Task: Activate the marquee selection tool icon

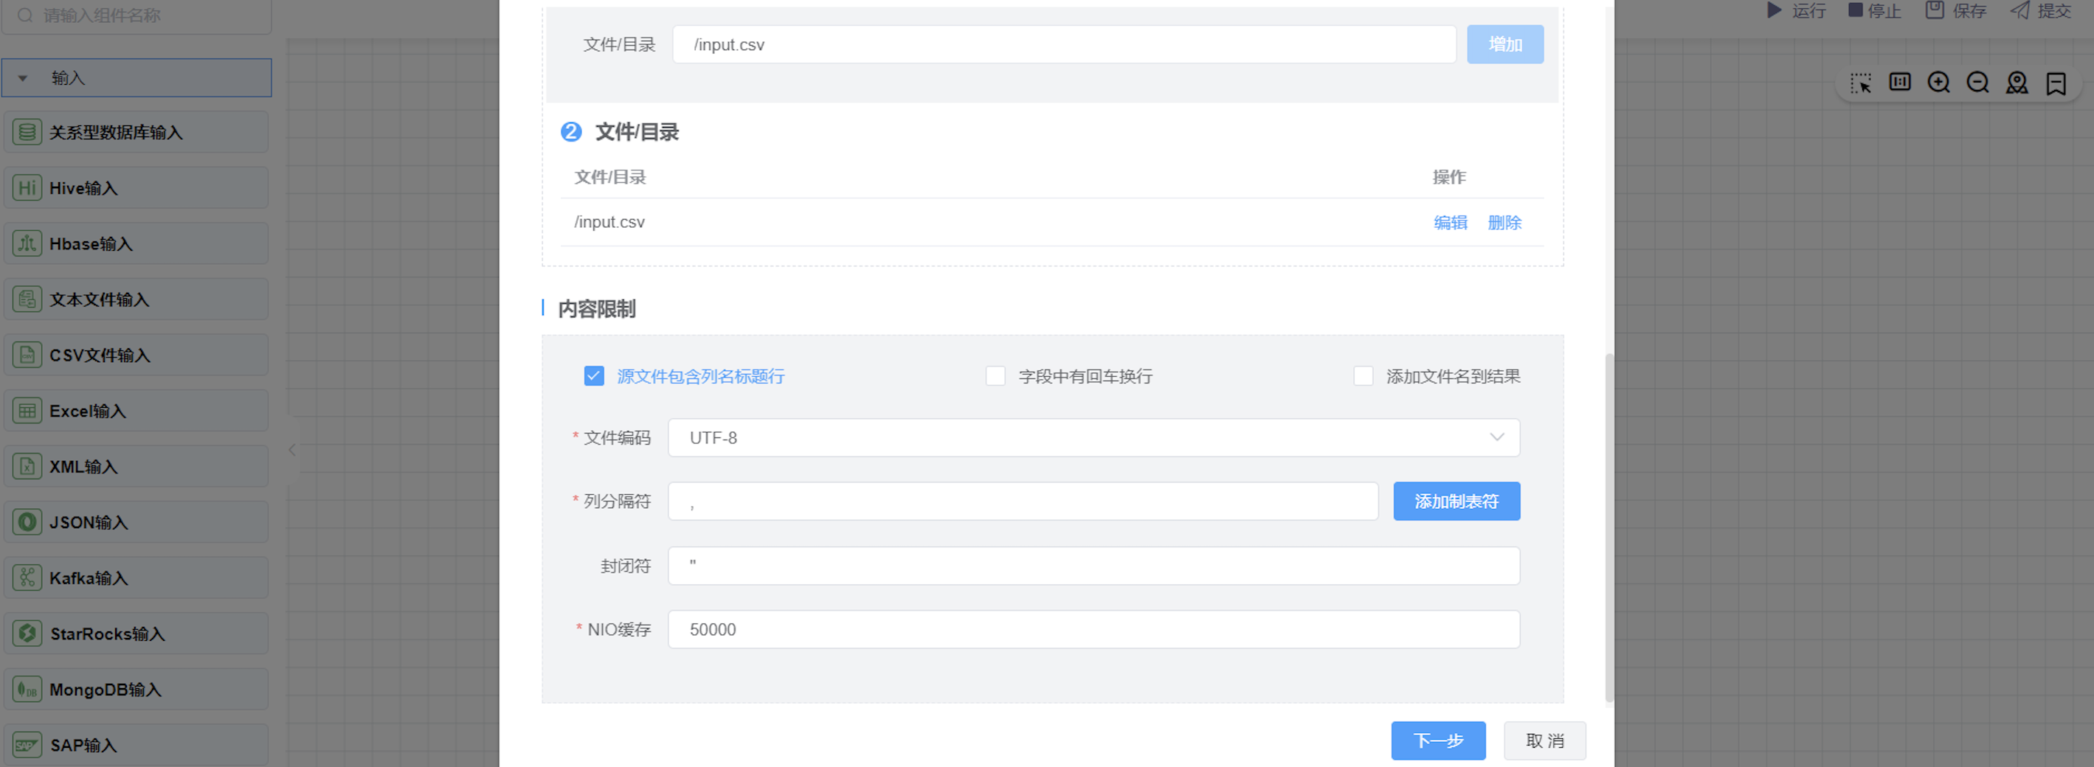Action: (1861, 83)
